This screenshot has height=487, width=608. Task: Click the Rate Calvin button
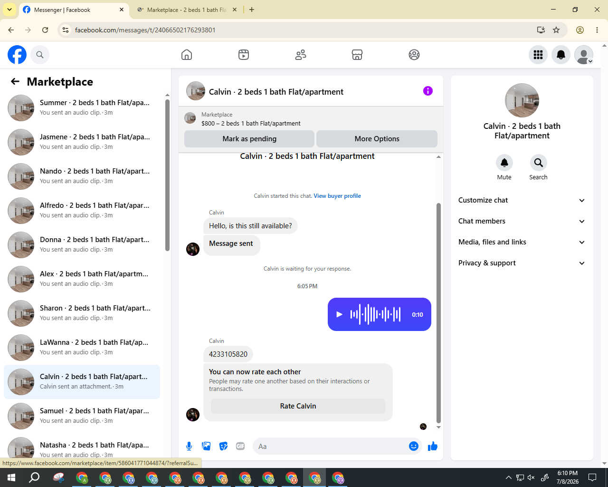[x=298, y=406]
